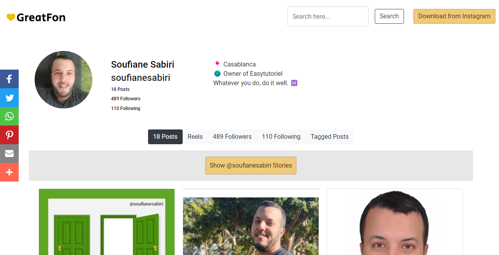Viewport: 499px width, 255px height.
Task: Click the globe icon beside Owner text
Action: tap(217, 73)
